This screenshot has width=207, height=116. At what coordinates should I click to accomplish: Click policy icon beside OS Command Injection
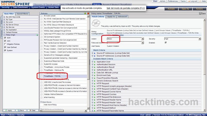pos(42,37)
